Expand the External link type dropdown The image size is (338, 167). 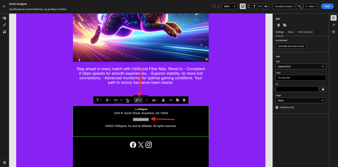pyautogui.click(x=301, y=66)
